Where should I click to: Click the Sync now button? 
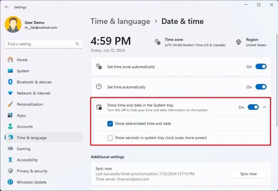(248, 174)
